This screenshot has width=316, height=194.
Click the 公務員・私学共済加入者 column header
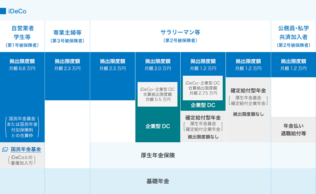tap(294, 32)
